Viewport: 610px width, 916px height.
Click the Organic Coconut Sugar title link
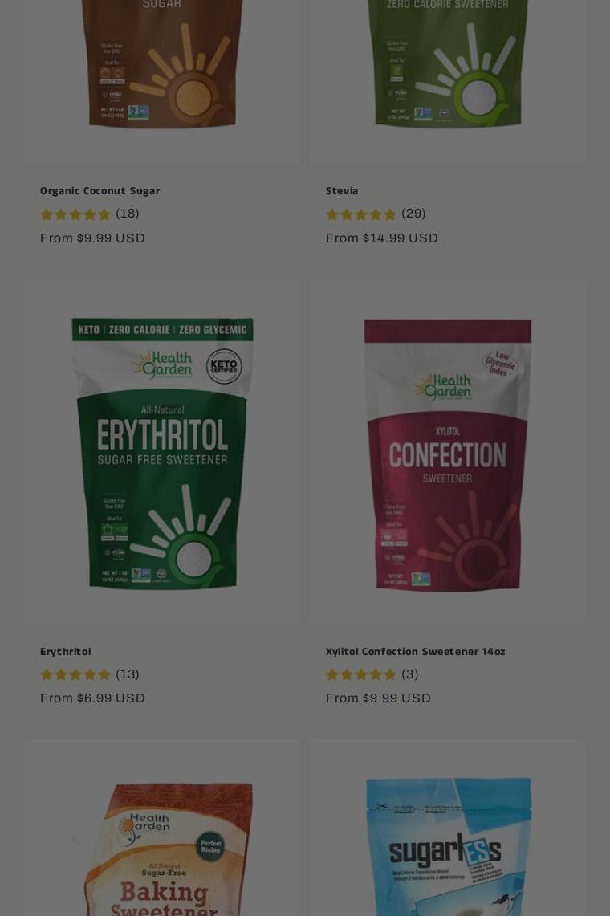tap(100, 190)
